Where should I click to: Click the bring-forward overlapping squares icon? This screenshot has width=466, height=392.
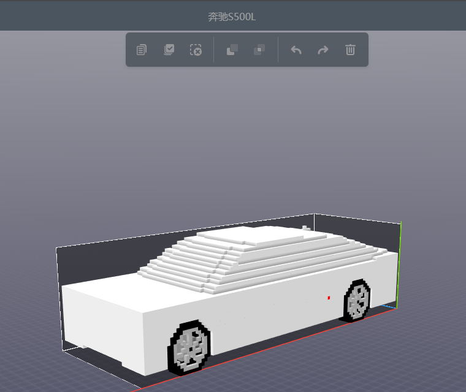pos(232,50)
